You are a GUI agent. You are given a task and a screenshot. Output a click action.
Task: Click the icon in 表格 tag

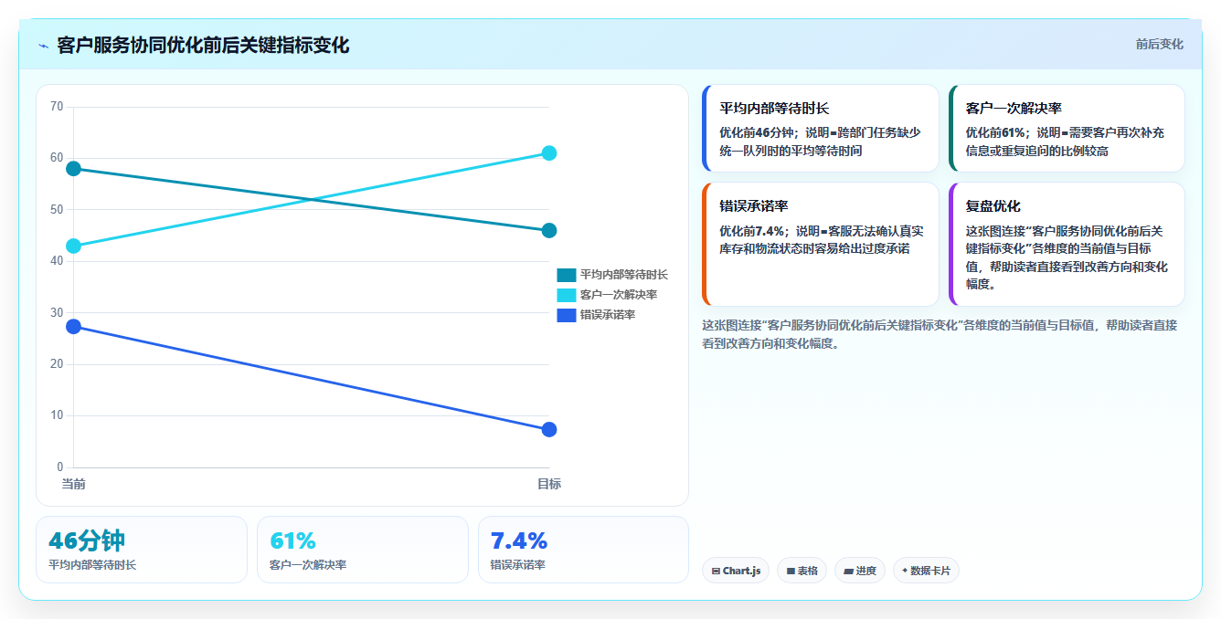[791, 571]
